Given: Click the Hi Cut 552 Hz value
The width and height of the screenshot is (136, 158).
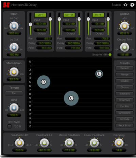Looking at the screenshot, I should (14, 33).
